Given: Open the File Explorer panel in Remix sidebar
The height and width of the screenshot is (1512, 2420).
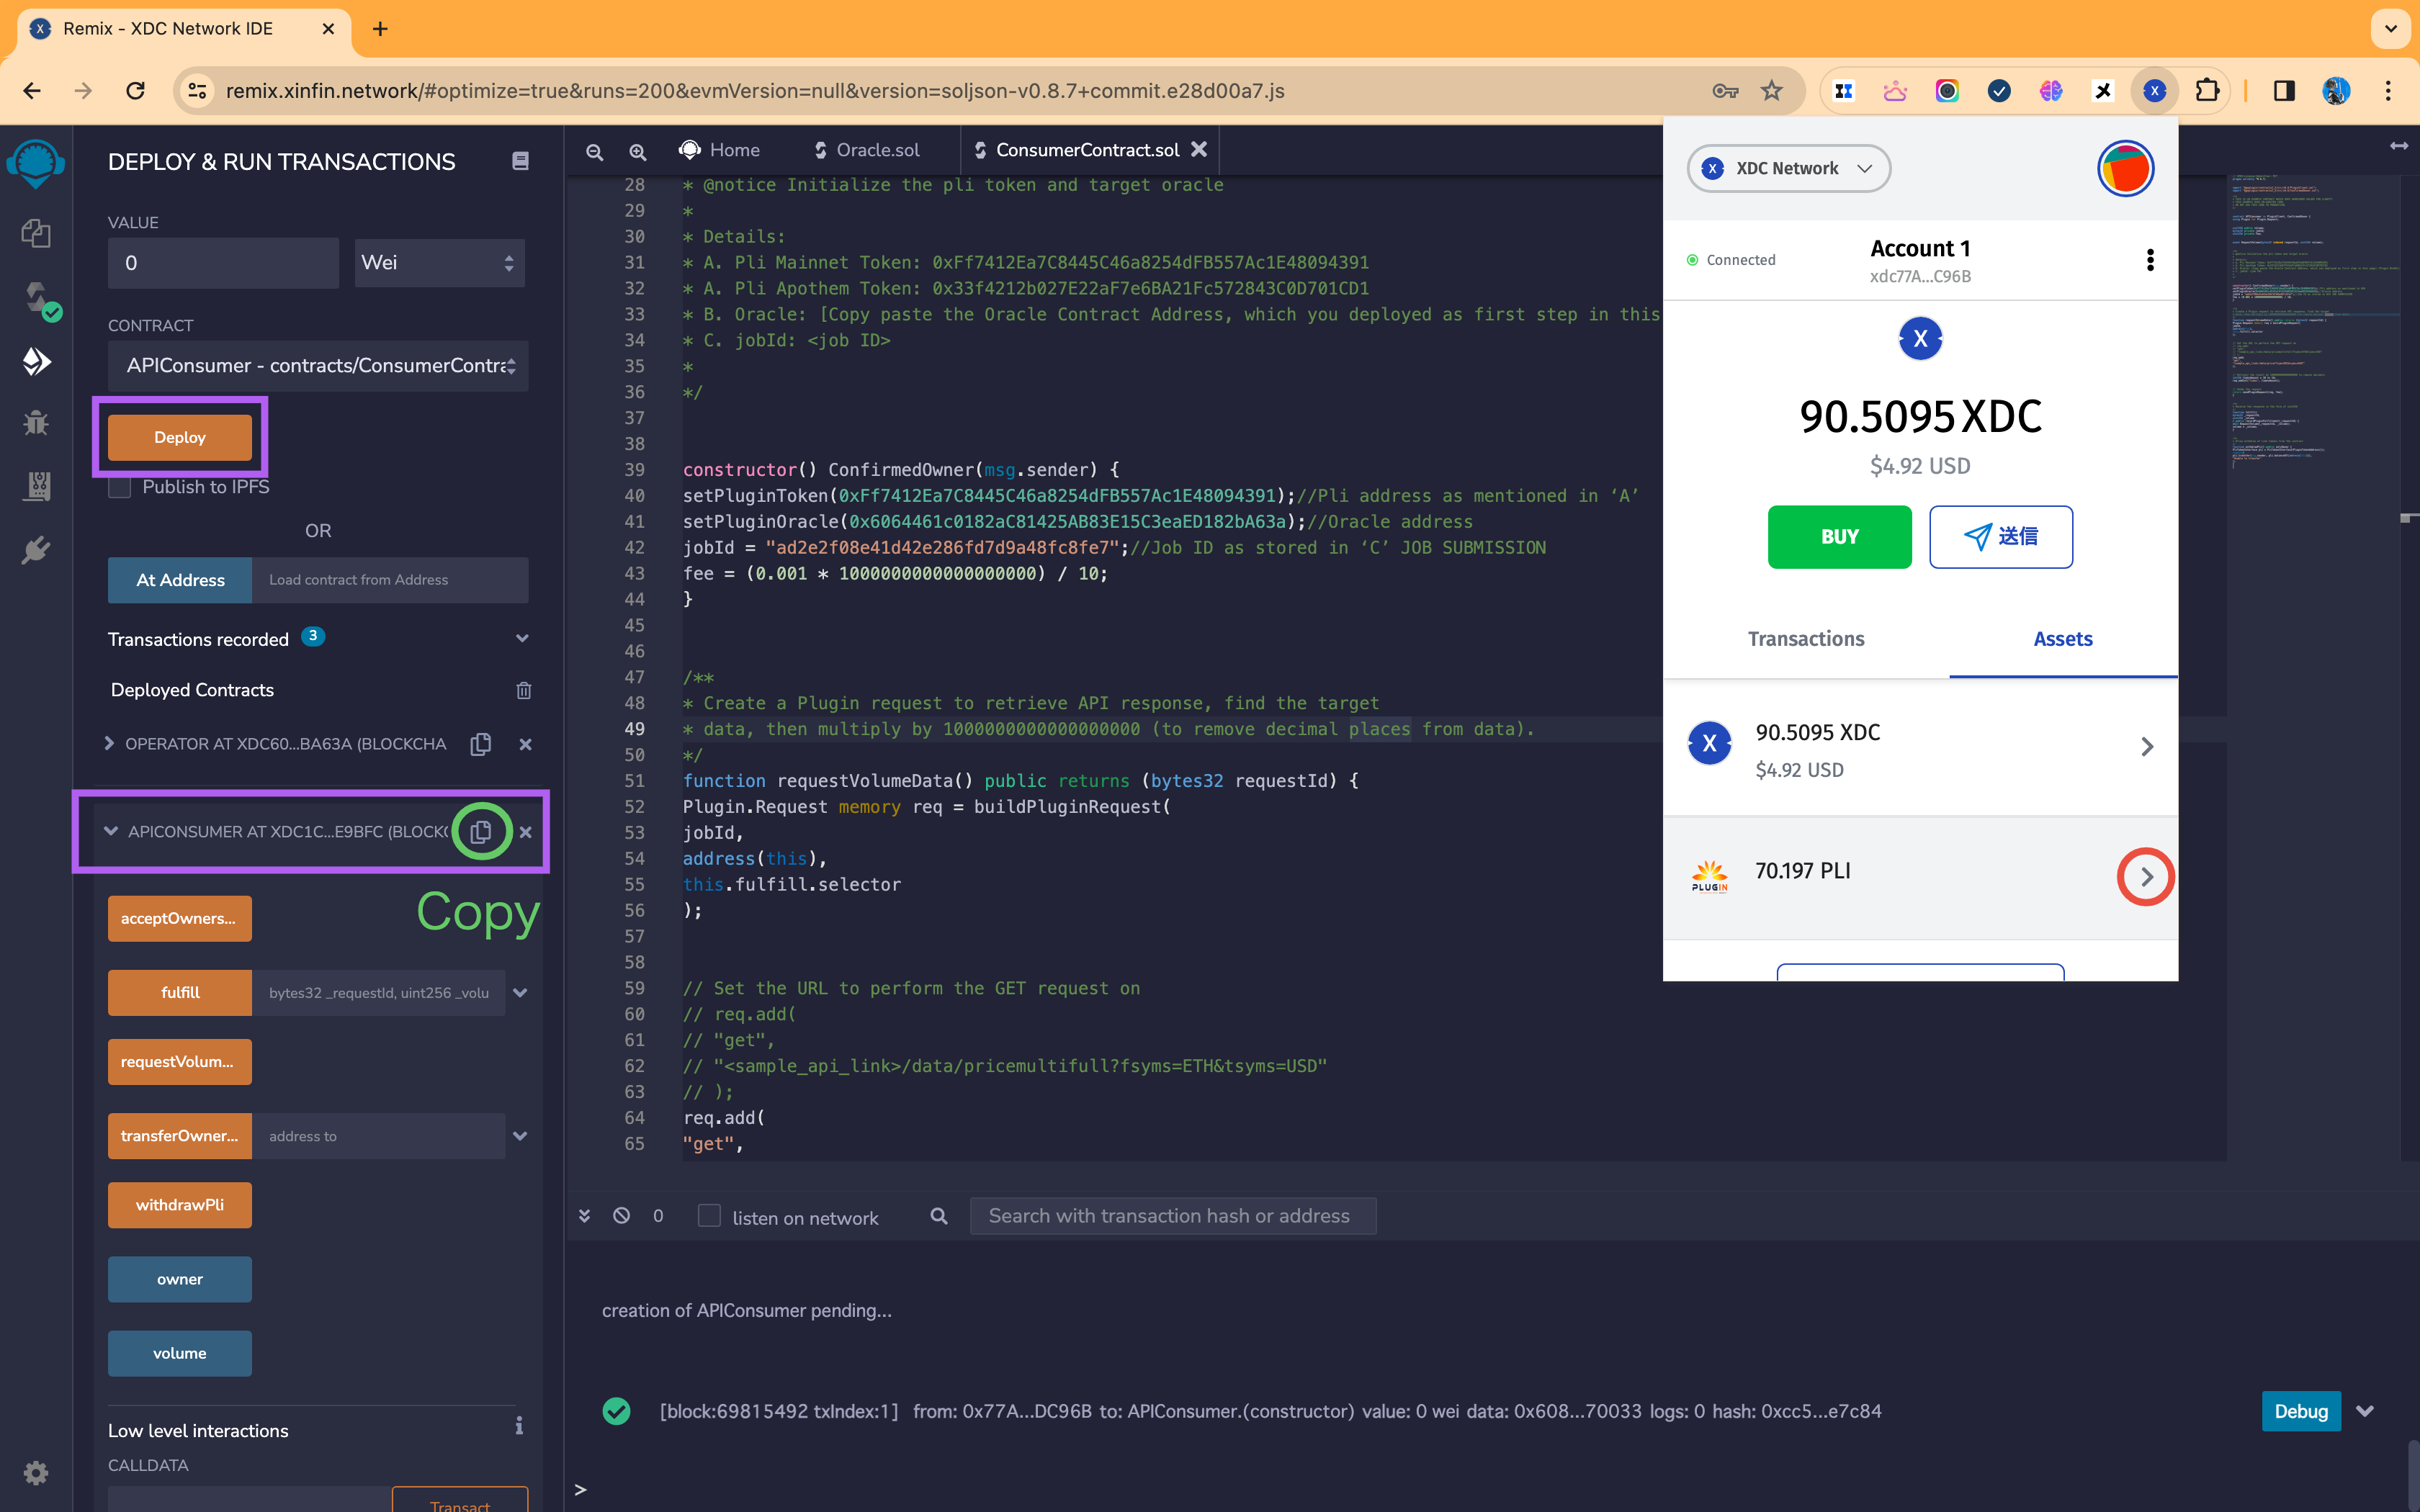Looking at the screenshot, I should click(36, 233).
